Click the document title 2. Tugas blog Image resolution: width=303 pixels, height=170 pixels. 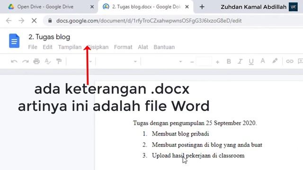pos(49,37)
